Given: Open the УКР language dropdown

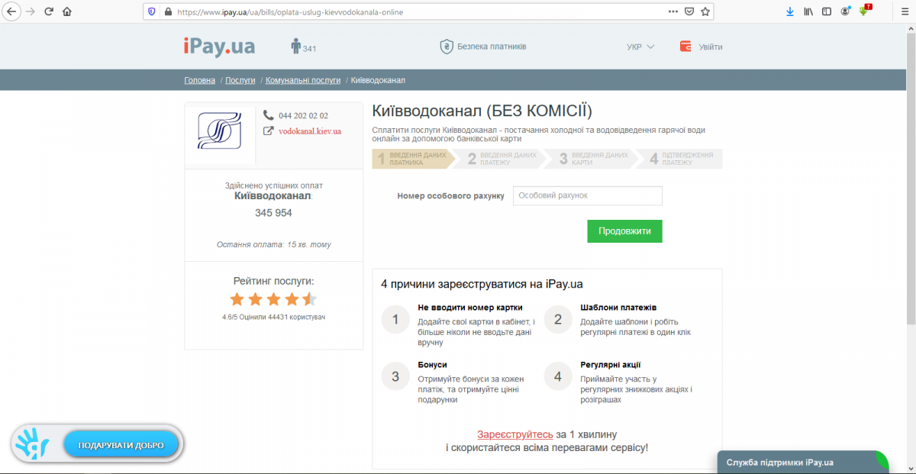Looking at the screenshot, I should click(640, 47).
